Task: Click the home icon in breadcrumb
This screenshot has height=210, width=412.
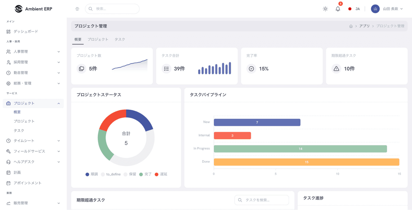Action: (x=351, y=26)
